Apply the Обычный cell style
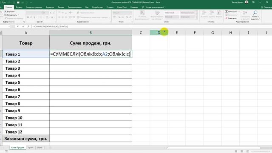 point(172,13)
